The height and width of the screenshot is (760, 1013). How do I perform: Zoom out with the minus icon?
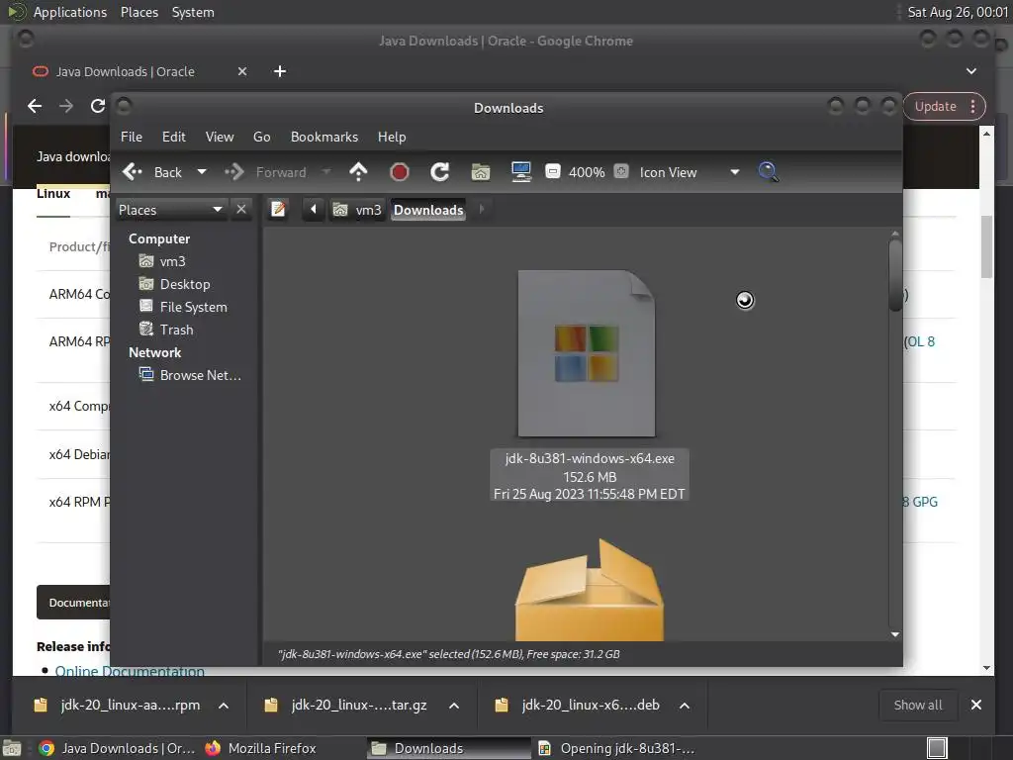[x=552, y=172]
